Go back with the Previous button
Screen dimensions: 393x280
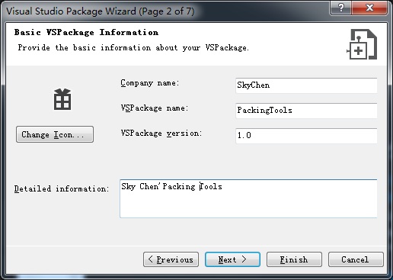point(171,259)
